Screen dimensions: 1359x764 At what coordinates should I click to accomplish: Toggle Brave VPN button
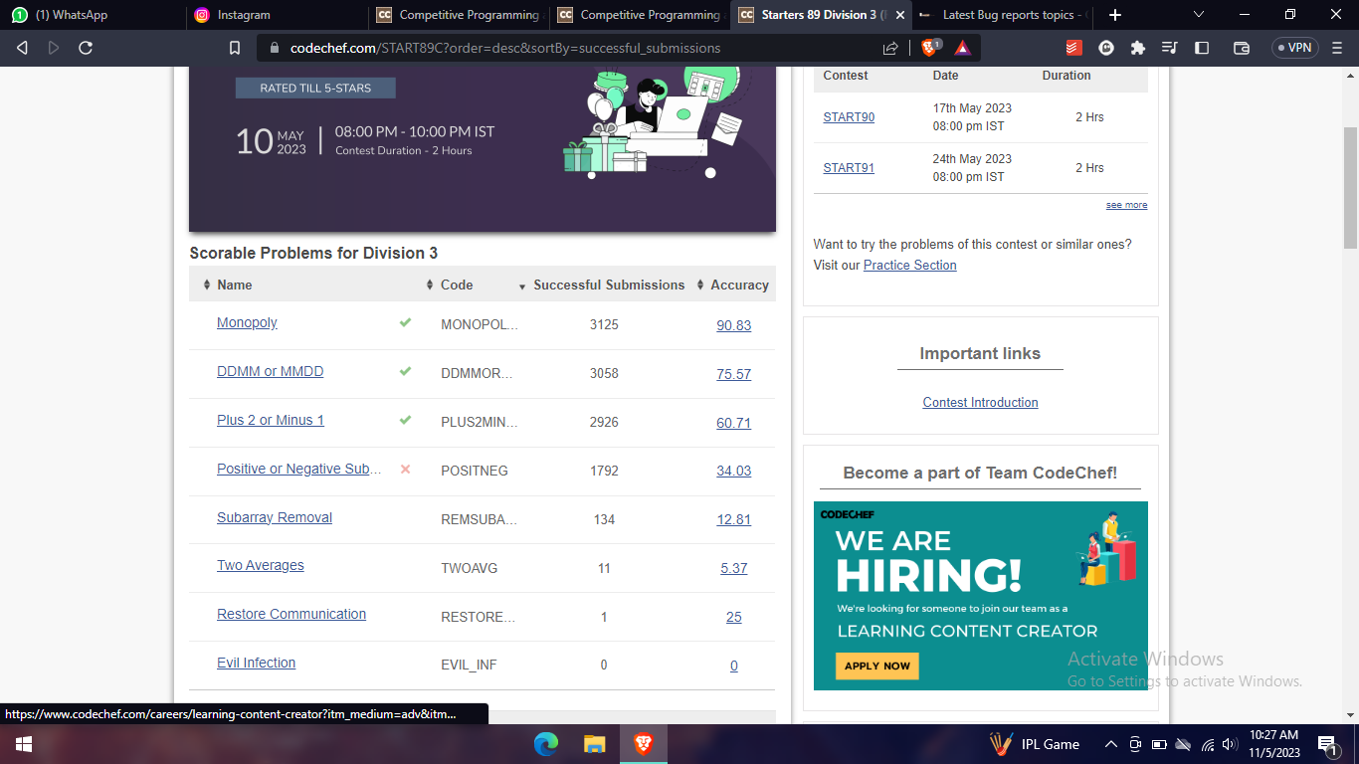click(x=1294, y=48)
